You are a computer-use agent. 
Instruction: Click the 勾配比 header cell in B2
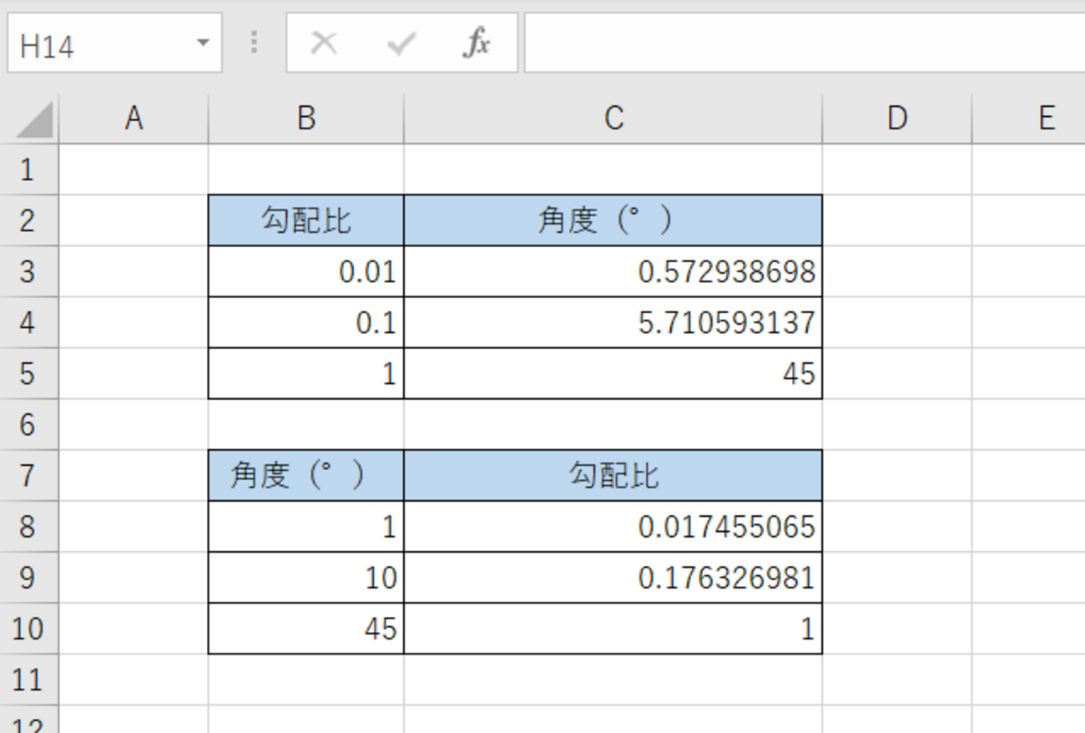tap(305, 220)
